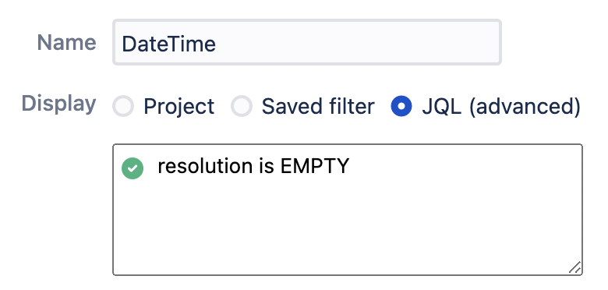This screenshot has width=608, height=290.
Task: Focus the Name input field
Action: click(307, 42)
